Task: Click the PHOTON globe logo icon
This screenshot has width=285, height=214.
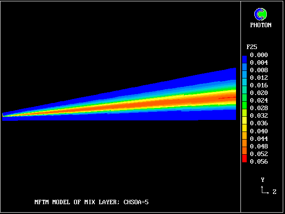Action: [260, 14]
